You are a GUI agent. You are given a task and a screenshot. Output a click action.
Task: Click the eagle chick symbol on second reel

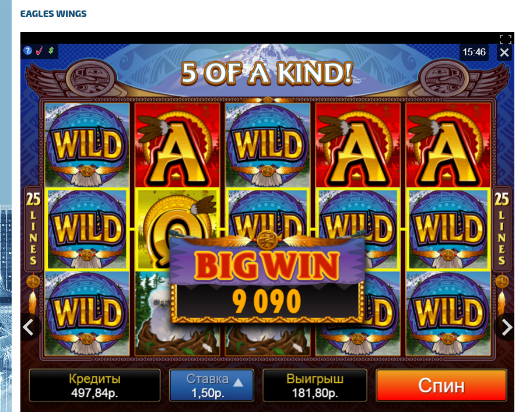pyautogui.click(x=177, y=314)
